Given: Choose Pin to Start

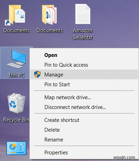Looking at the screenshot, I should (x=84, y=85).
